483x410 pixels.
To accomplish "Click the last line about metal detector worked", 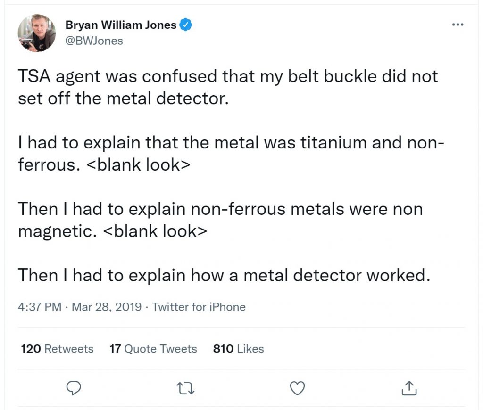I will [x=224, y=275].
